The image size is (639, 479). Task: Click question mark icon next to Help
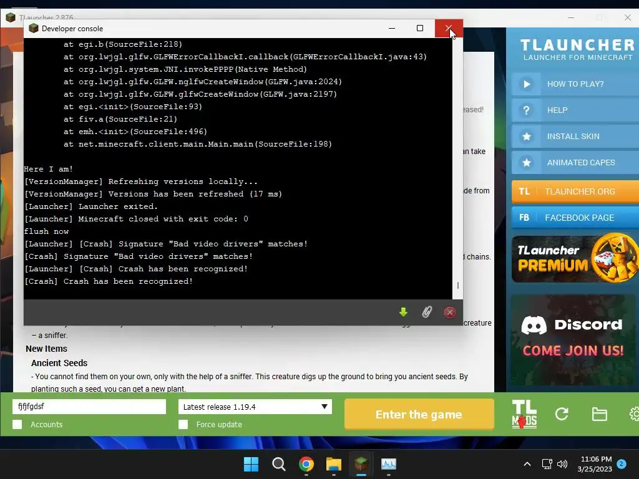pyautogui.click(x=527, y=110)
